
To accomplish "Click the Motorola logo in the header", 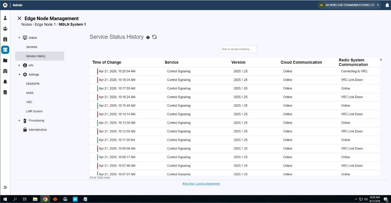I will click(x=5, y=5).
